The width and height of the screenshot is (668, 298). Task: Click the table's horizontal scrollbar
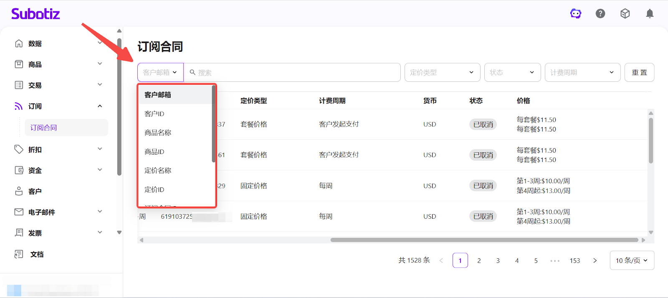(484, 240)
